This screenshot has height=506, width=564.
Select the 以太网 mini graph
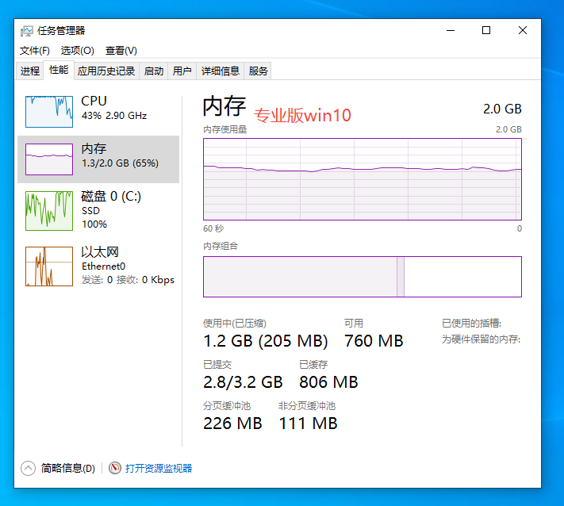pyautogui.click(x=49, y=266)
